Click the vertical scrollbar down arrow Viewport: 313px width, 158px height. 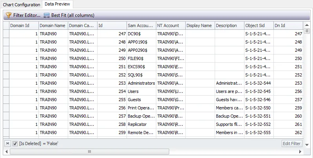pyautogui.click(x=307, y=145)
